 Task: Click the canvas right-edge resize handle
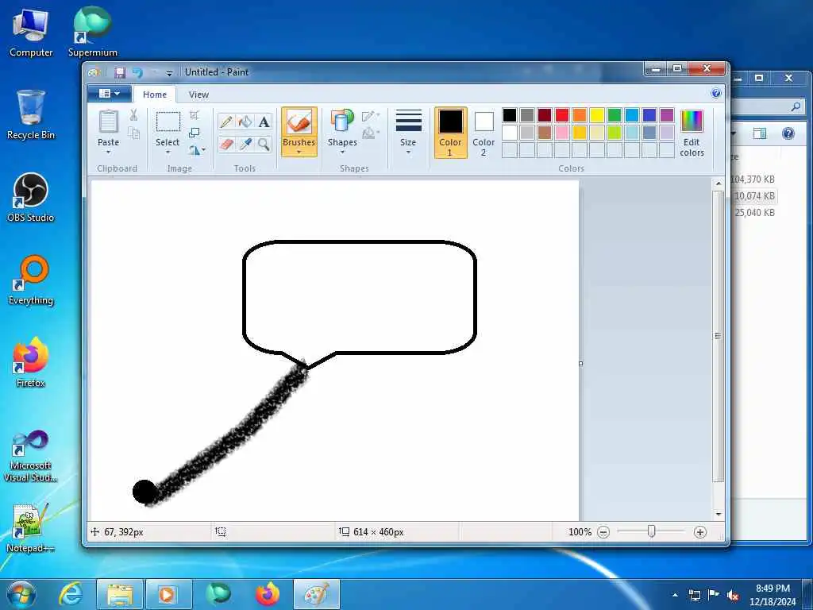(580, 364)
